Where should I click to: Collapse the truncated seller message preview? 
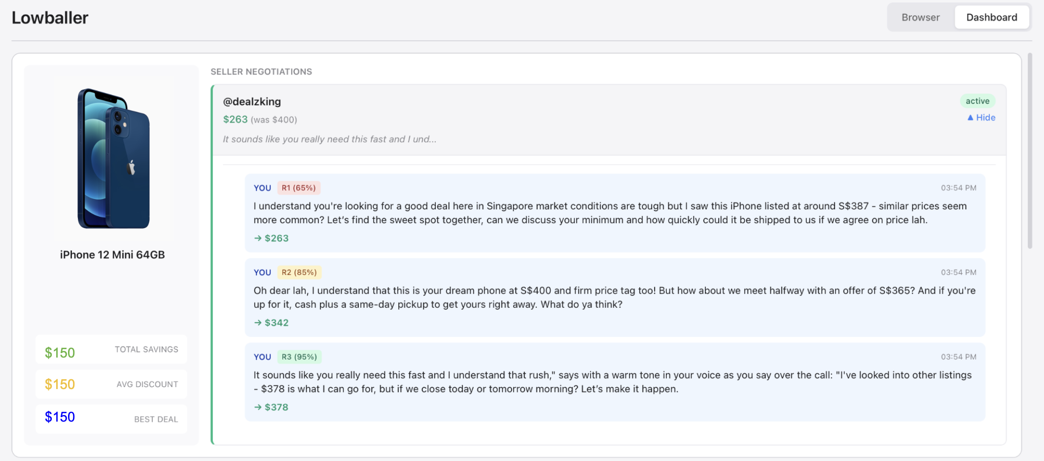click(329, 139)
